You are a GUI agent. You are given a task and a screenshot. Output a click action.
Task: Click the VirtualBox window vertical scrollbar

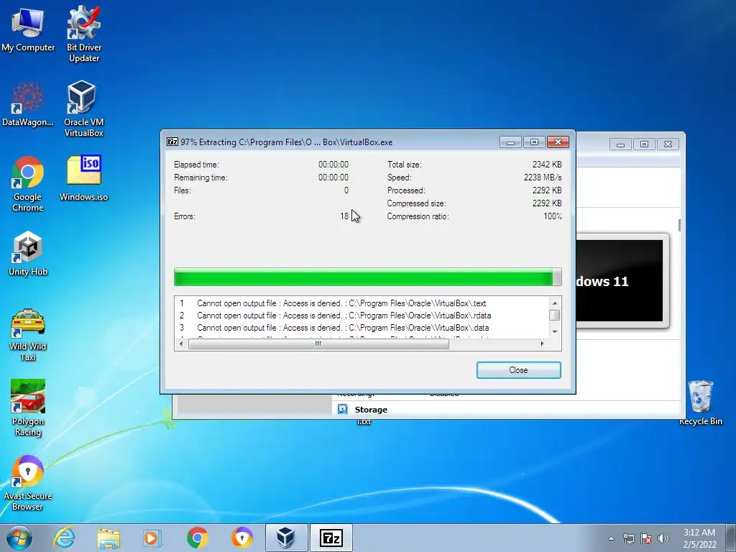coord(679,225)
